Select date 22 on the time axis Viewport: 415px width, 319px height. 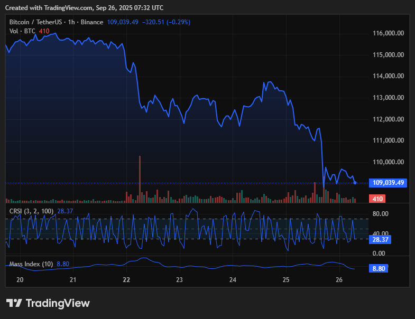126,280
